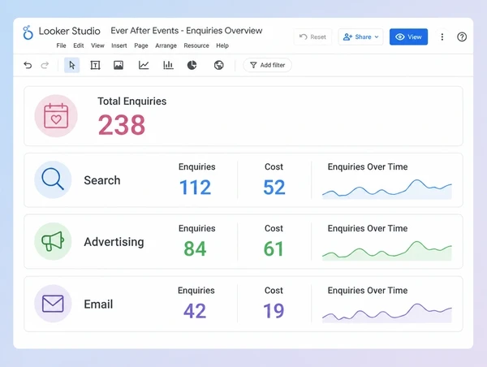The width and height of the screenshot is (487, 367).
Task: Select the Advertising row label text
Action: 114,242
